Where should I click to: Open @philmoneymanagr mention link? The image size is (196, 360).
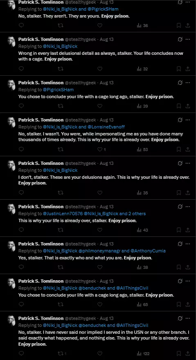100,251
